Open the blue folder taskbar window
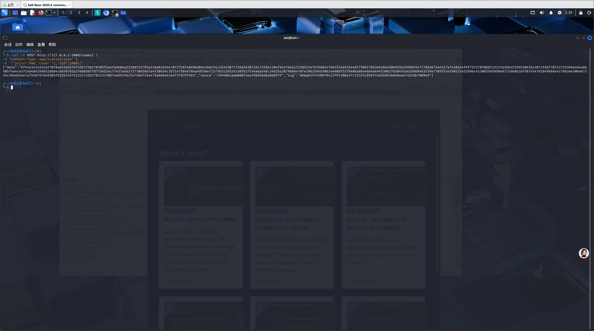The width and height of the screenshot is (594, 331). [123, 13]
